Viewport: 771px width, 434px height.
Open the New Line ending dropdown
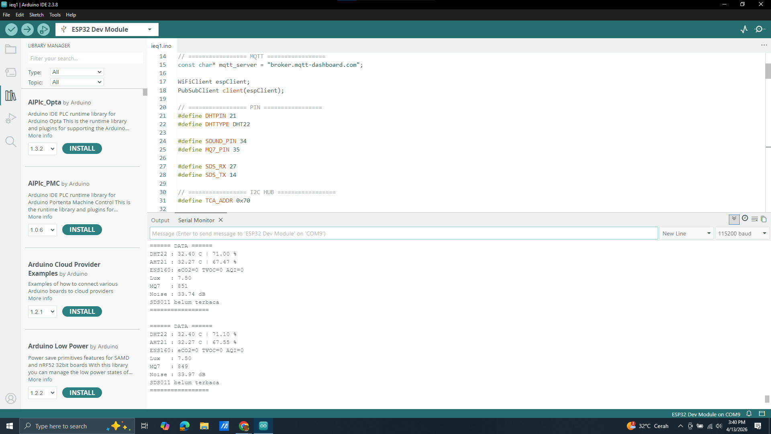[x=686, y=233]
